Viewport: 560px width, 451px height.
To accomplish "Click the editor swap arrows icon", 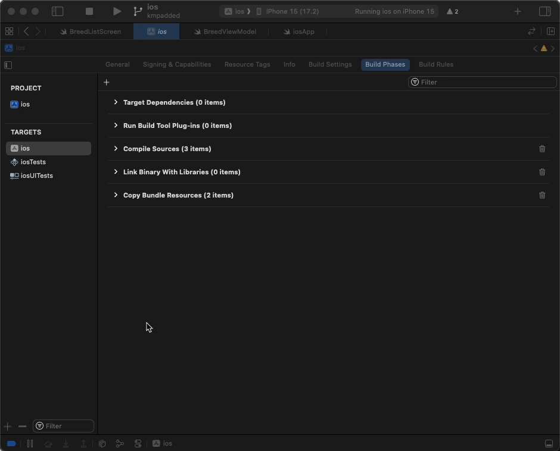I will point(531,32).
